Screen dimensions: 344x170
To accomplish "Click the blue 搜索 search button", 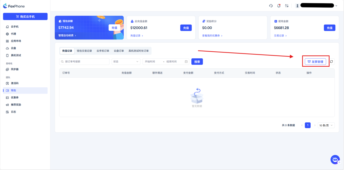I will pyautogui.click(x=197, y=62).
